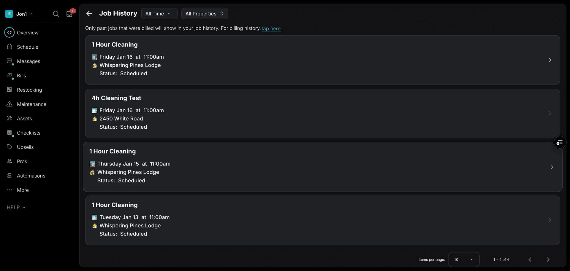Open Maintenance from the sidebar

31,104
